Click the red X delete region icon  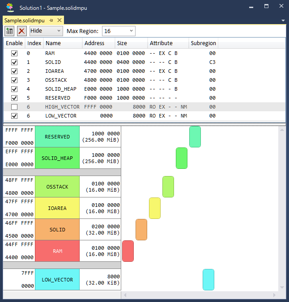21,31
